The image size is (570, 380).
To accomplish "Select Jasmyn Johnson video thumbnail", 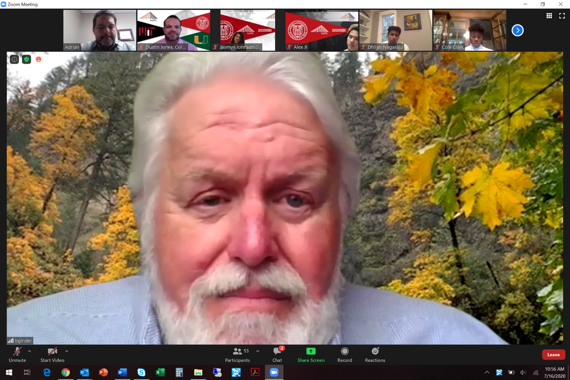I will 248,30.
